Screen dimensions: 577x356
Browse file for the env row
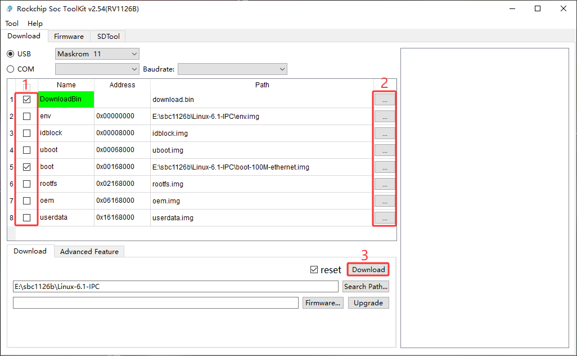385,117
